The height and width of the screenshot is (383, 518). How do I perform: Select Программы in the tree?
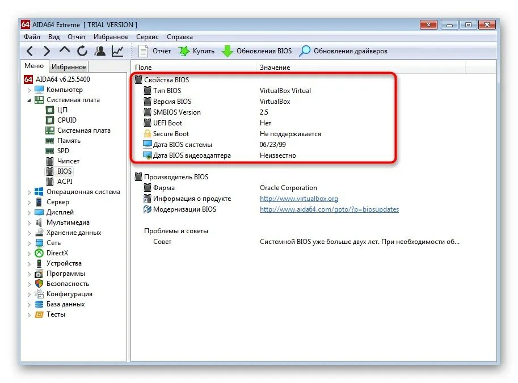(x=65, y=273)
